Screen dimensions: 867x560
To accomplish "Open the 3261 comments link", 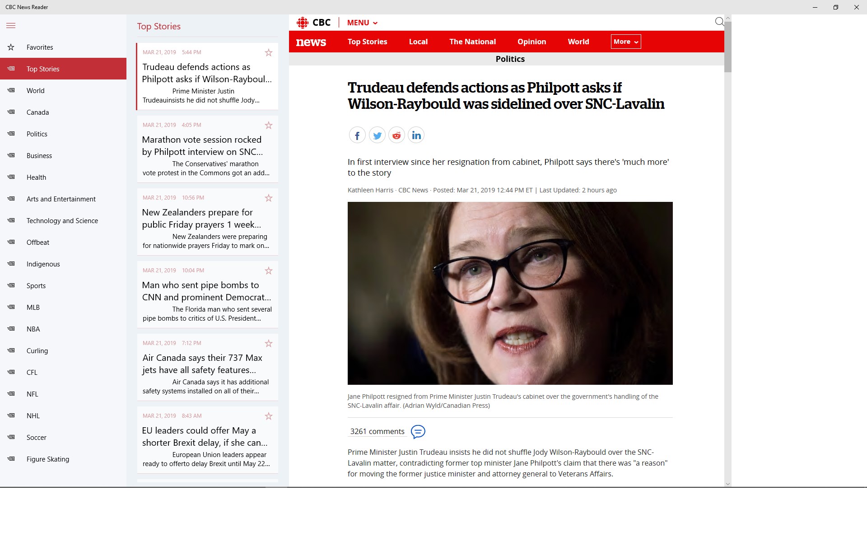I will (377, 431).
